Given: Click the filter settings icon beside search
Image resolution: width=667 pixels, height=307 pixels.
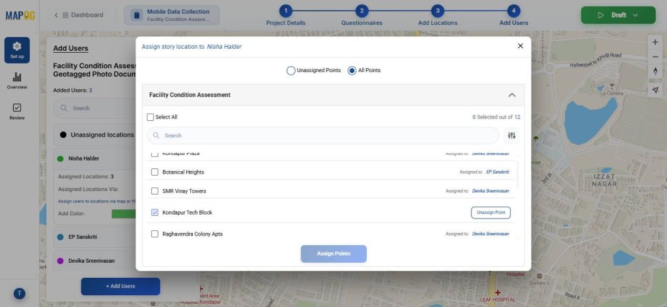Looking at the screenshot, I should [511, 135].
